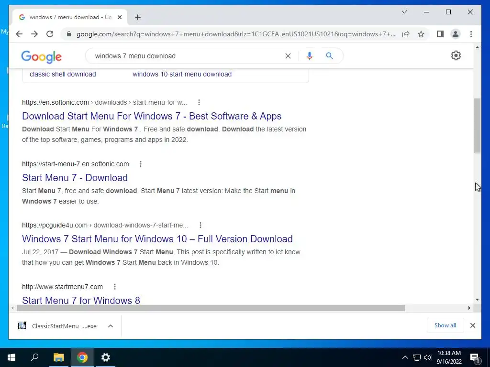Open more options for pcguide4u.com result
The width and height of the screenshot is (490, 367).
coord(200,225)
